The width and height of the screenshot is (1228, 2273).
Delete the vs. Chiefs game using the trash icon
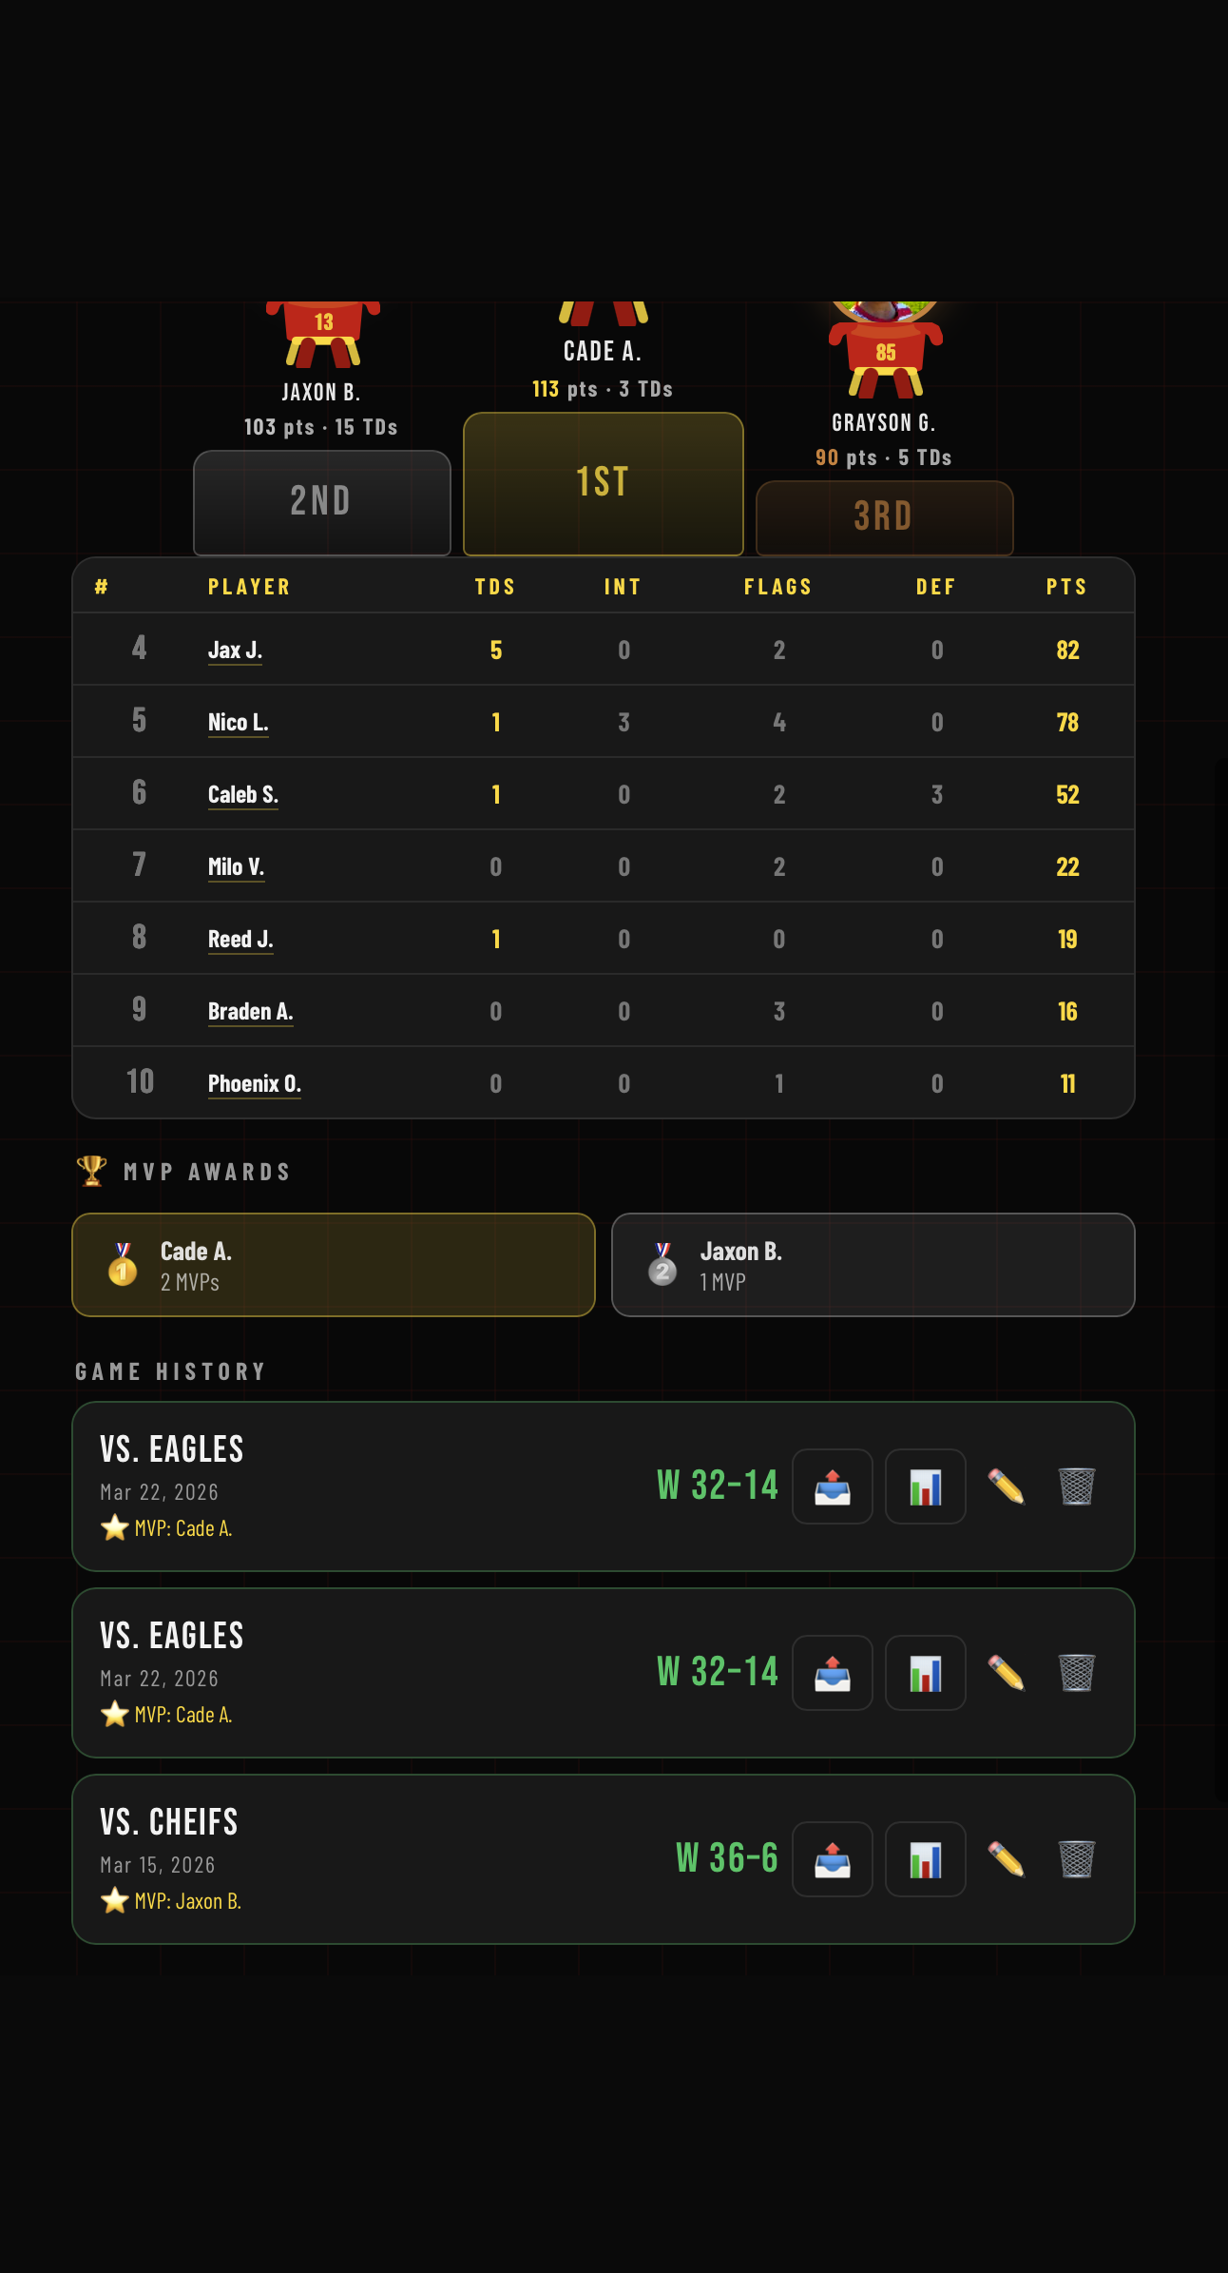(1075, 1859)
